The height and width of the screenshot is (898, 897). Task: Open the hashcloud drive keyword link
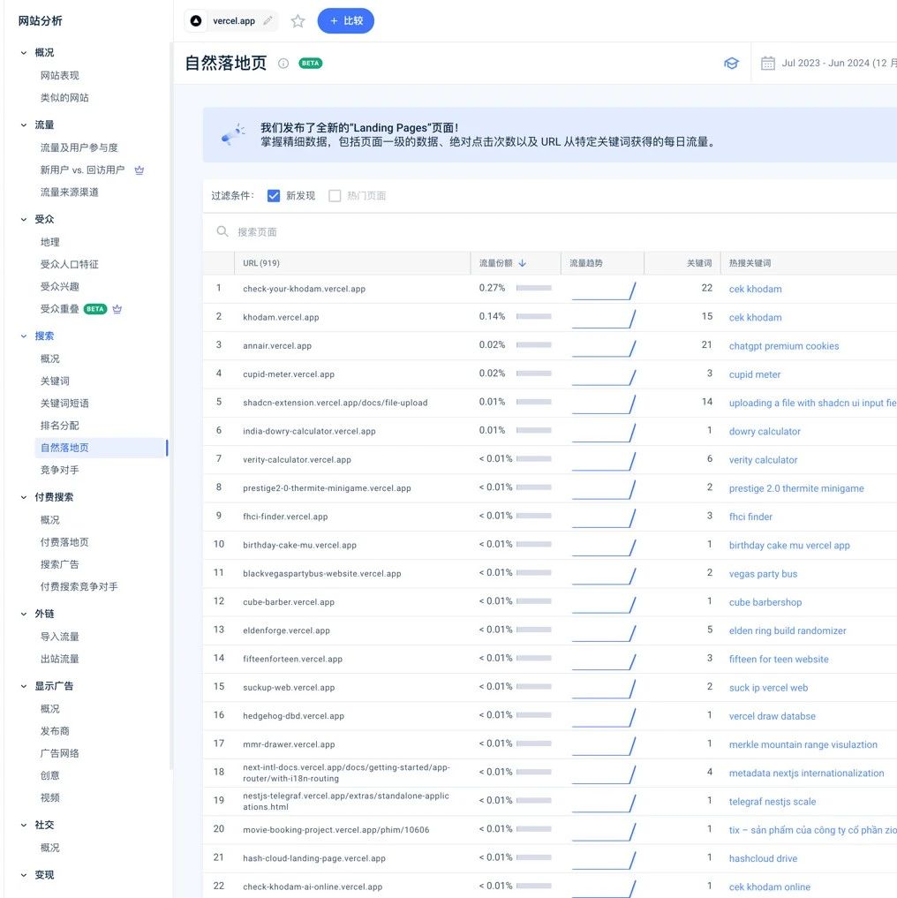(x=763, y=858)
